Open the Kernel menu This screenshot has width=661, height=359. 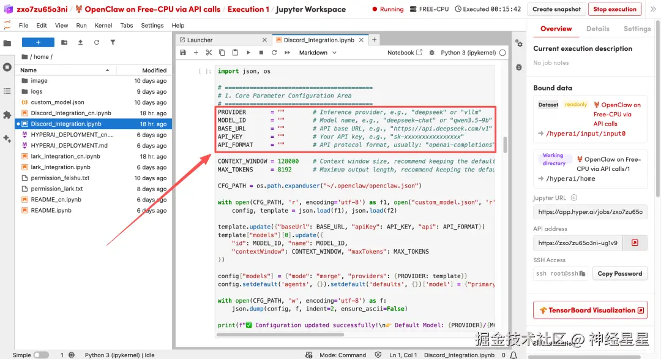(x=103, y=25)
